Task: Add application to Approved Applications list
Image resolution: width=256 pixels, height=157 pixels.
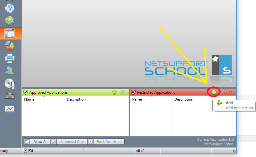Action: coord(115,92)
